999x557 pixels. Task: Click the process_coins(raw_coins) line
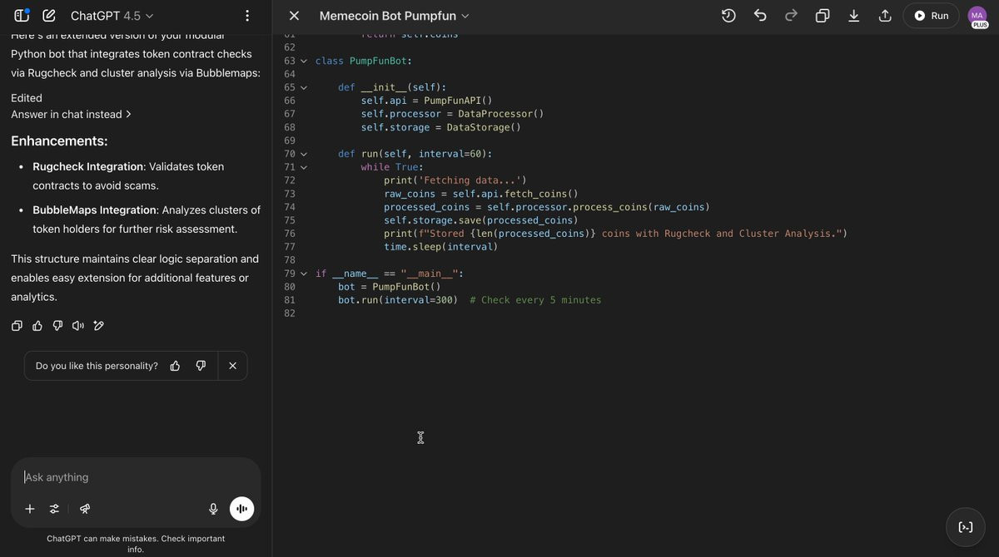547,207
